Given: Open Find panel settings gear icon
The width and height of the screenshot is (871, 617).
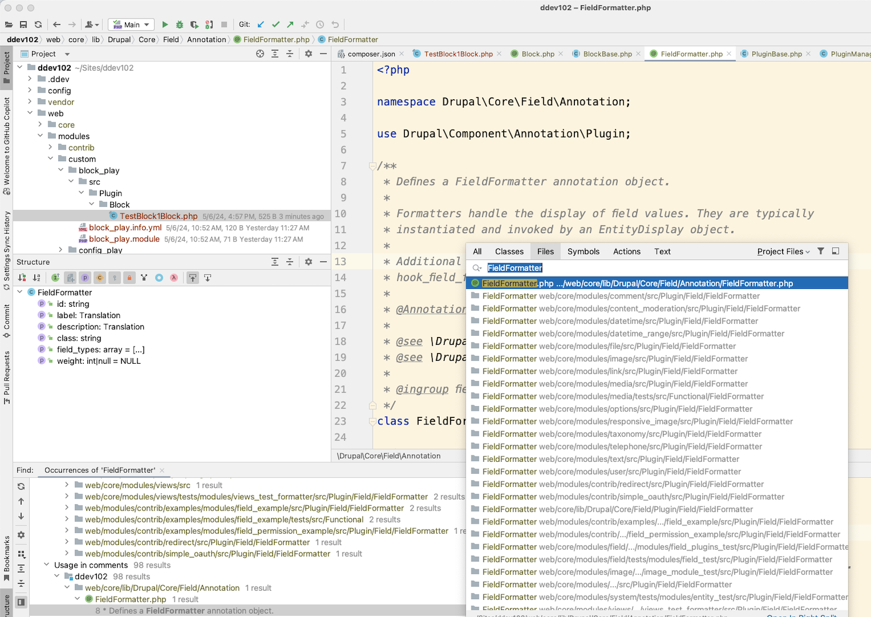Looking at the screenshot, I should 21,535.
